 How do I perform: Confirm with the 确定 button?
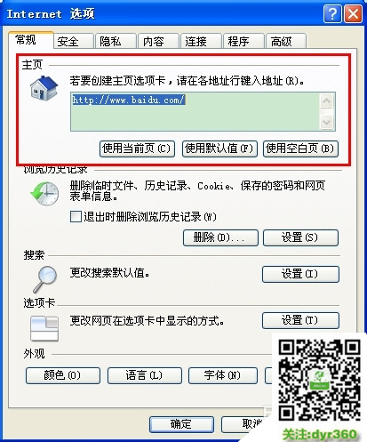point(181,424)
